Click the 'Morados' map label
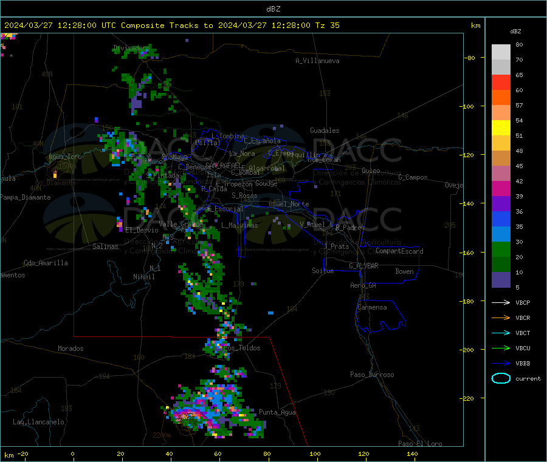The height and width of the screenshot is (462, 547). (x=71, y=348)
